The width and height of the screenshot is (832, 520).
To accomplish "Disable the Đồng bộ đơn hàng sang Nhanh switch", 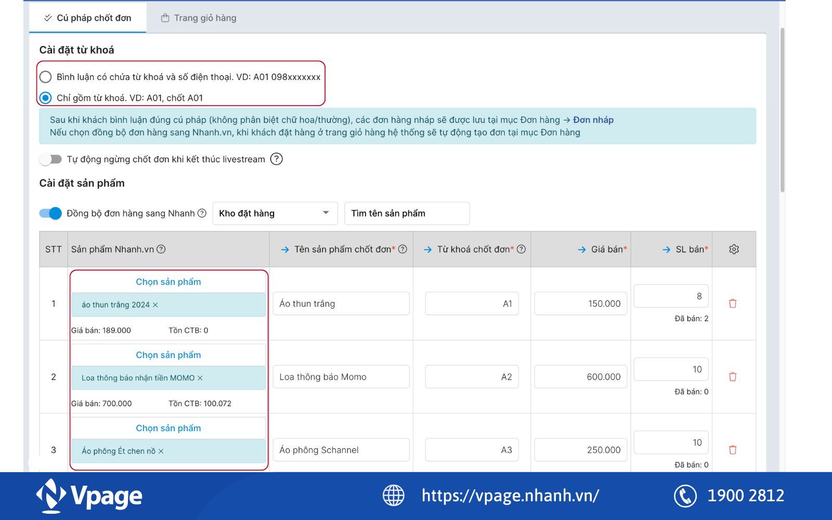I will coord(50,213).
